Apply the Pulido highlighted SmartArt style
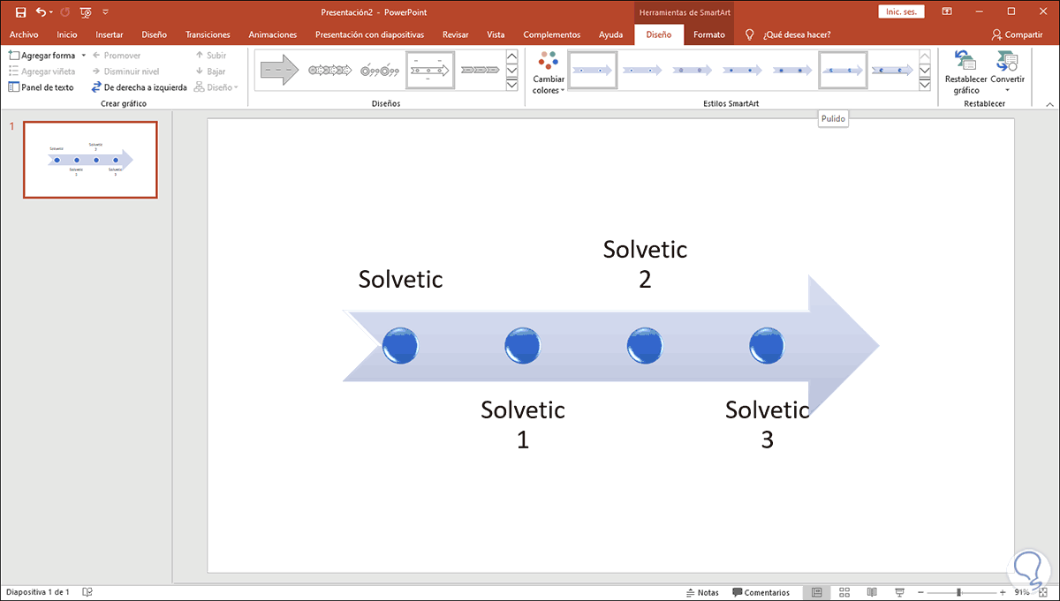The image size is (1060, 601). 843,70
